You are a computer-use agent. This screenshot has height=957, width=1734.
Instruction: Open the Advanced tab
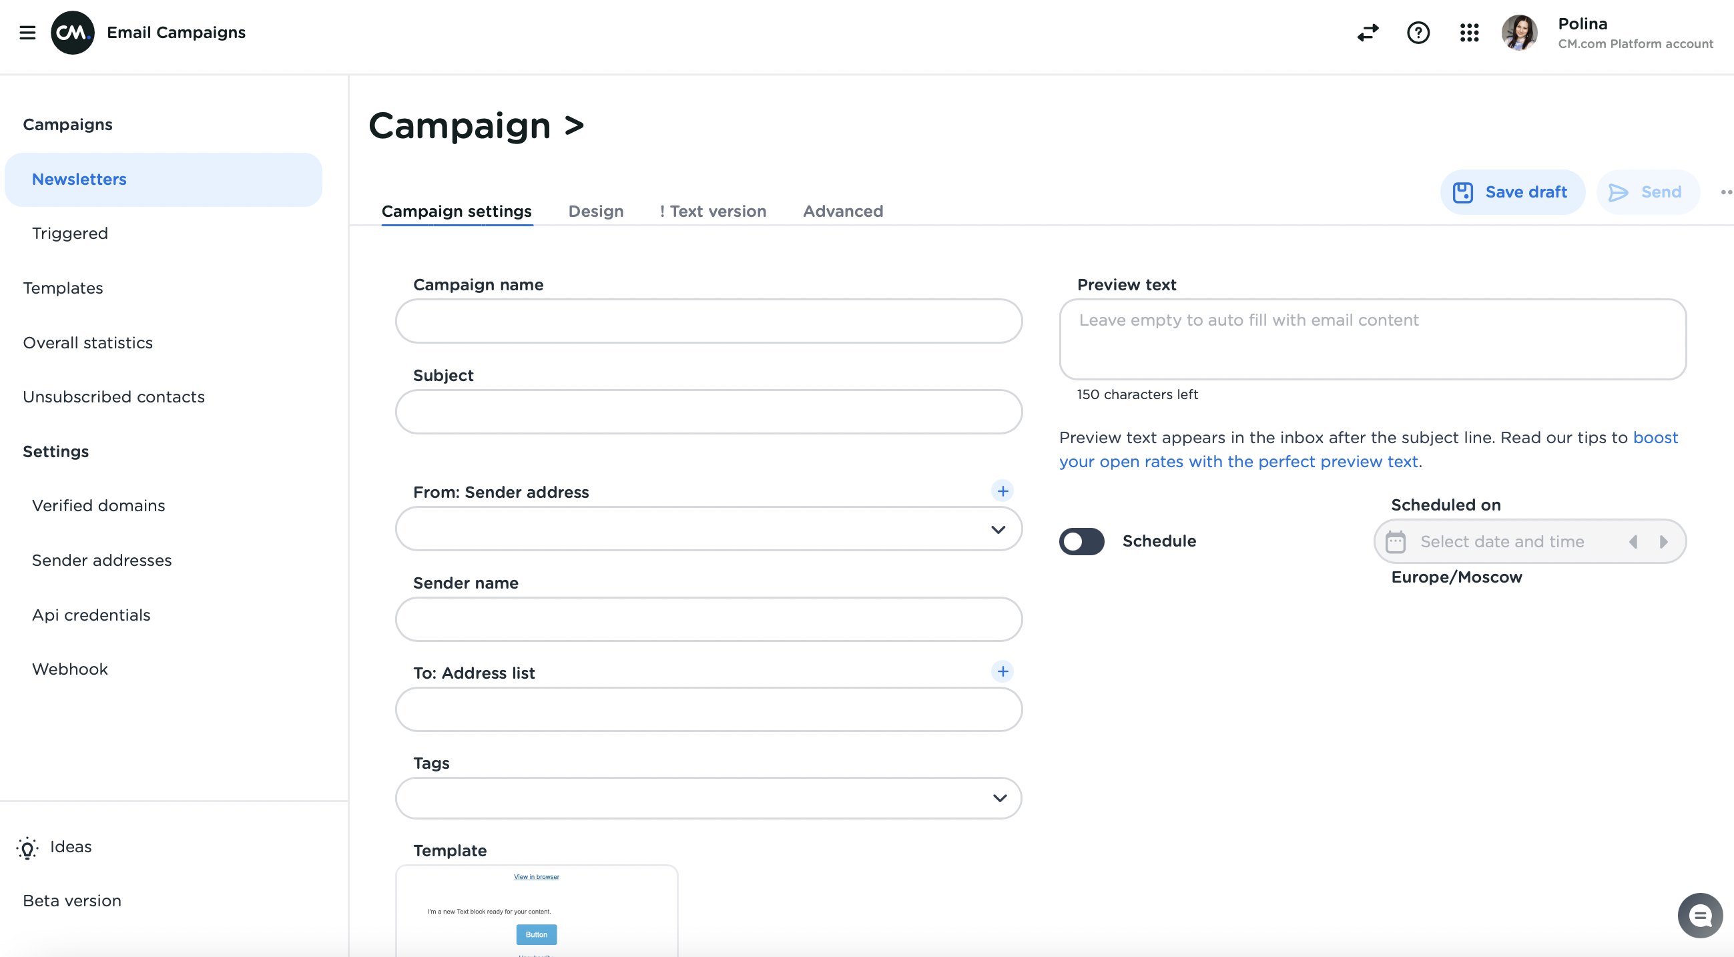click(842, 212)
